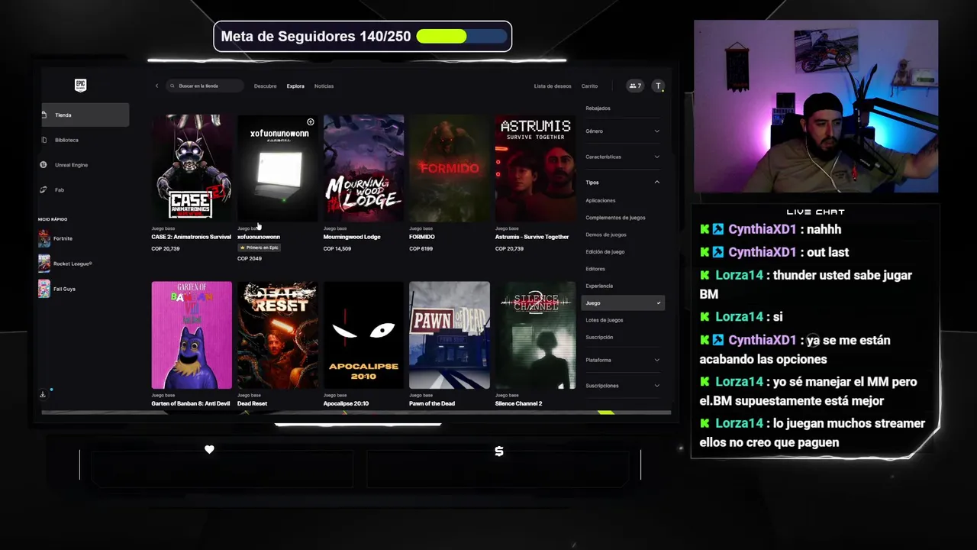The width and height of the screenshot is (977, 550).
Task: Open Pawn of the Dead cover
Action: pyautogui.click(x=450, y=335)
